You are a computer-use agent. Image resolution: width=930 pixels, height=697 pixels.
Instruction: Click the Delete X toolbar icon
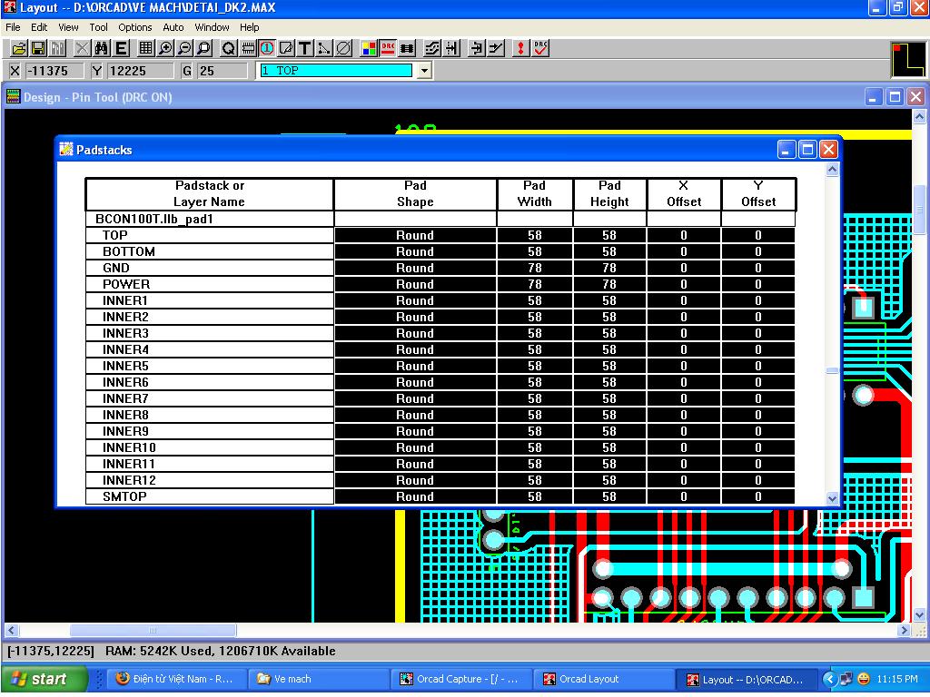click(83, 49)
